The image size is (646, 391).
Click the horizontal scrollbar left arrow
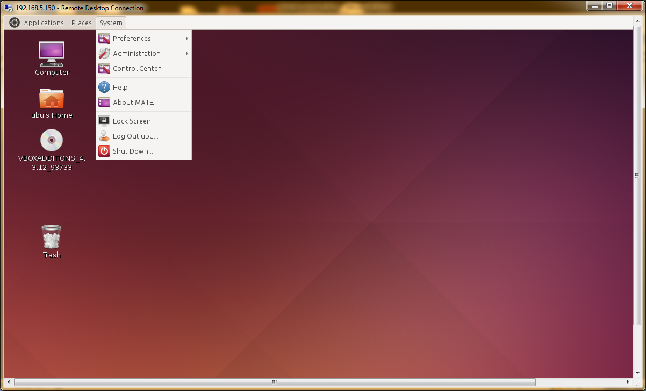click(8, 382)
